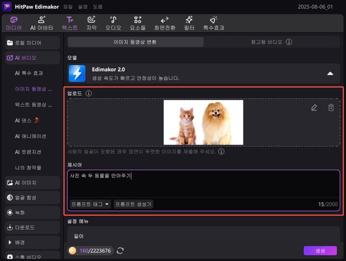Delete the uploaded image with trash icon
Image resolution: width=346 pixels, height=261 pixels.
point(331,108)
